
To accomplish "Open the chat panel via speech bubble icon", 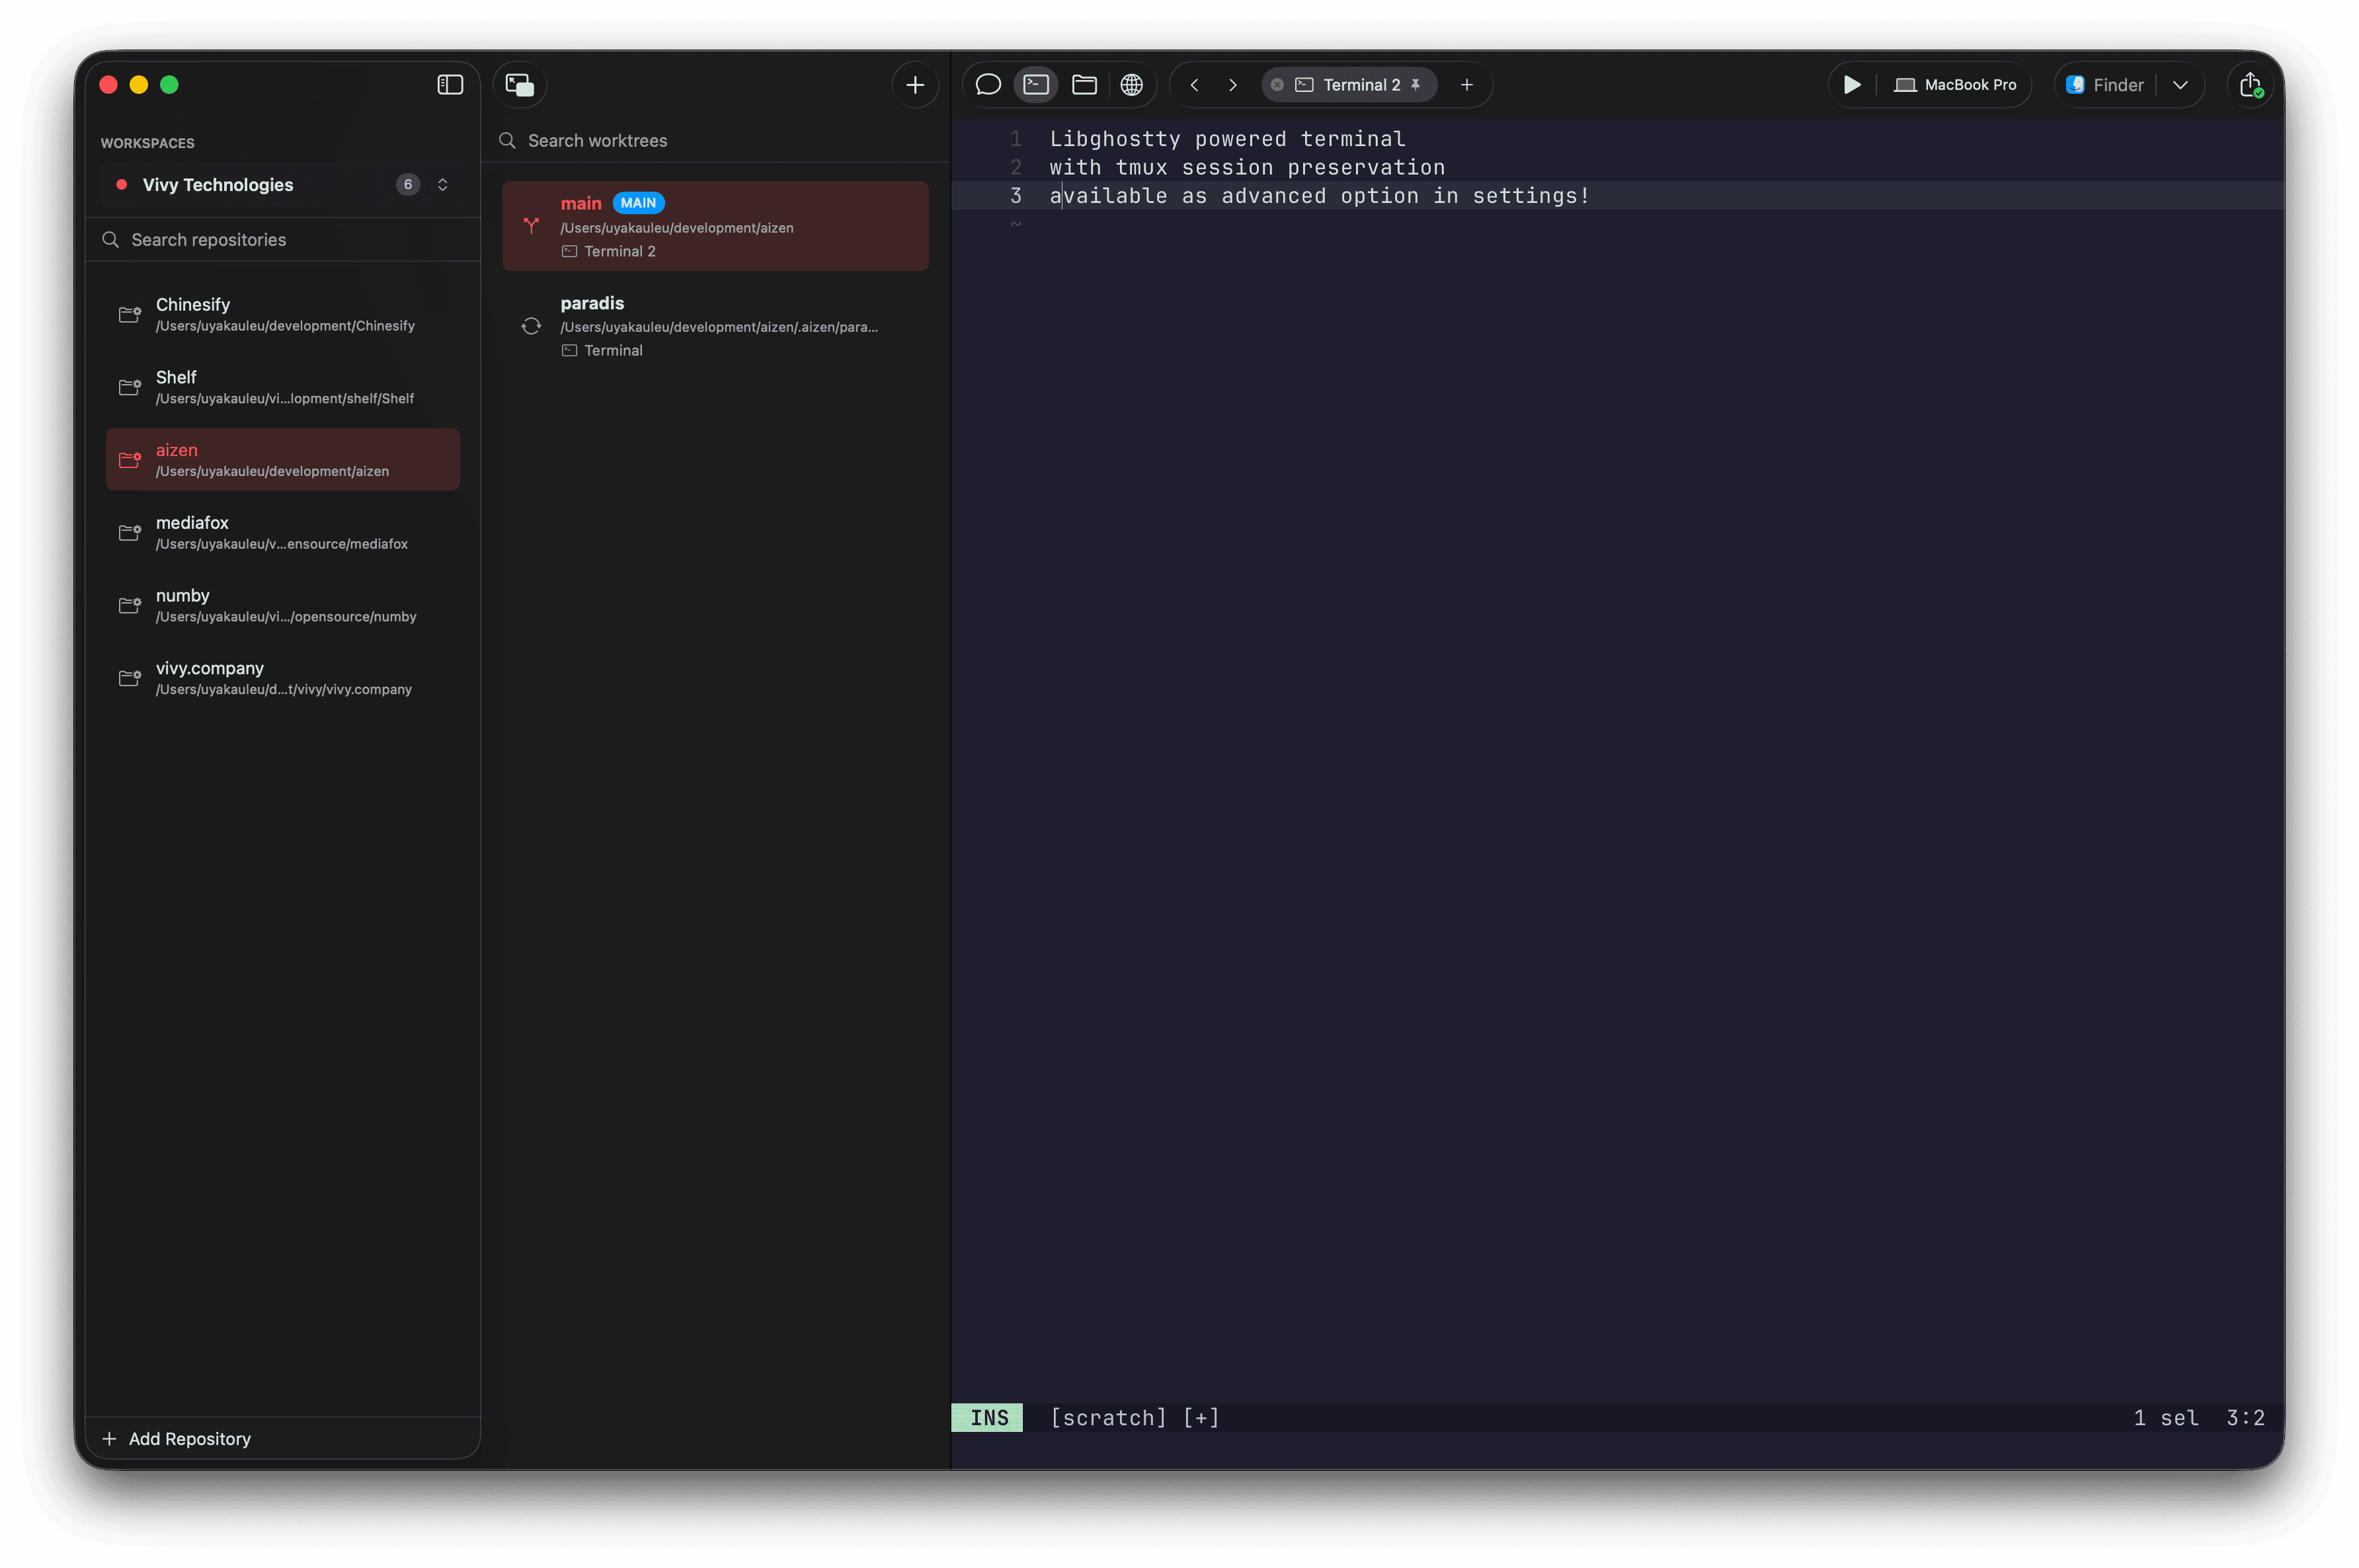I will point(987,84).
